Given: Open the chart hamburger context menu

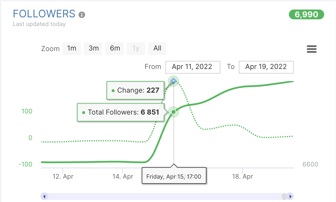Looking at the screenshot, I should (311, 49).
